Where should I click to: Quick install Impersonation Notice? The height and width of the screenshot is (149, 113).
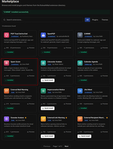point(48,108)
